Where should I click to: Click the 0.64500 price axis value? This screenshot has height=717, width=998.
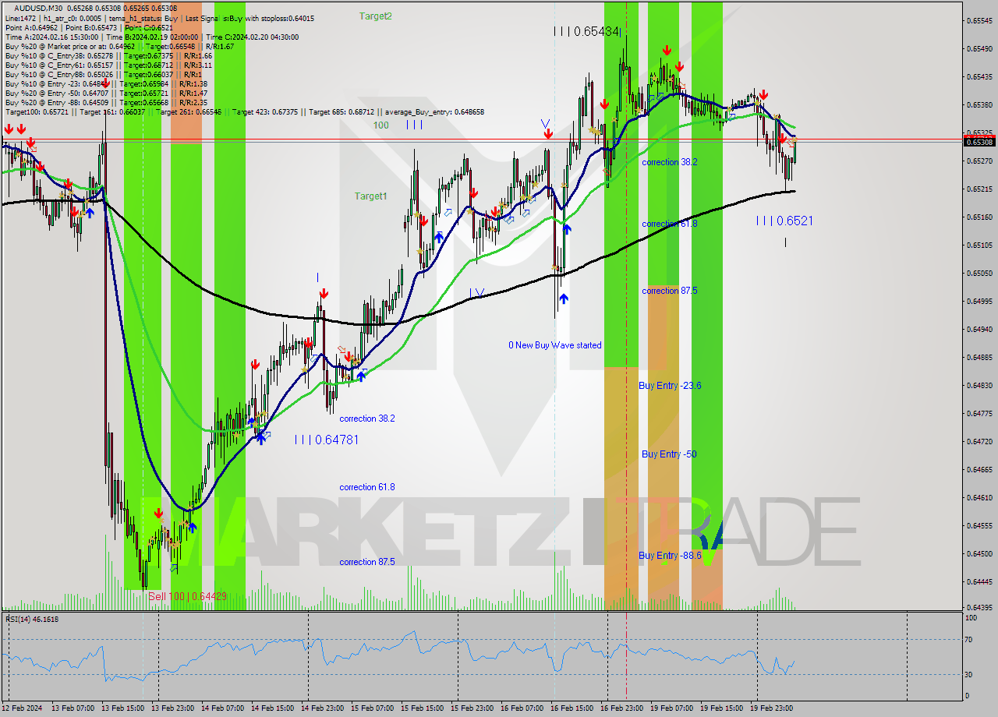[979, 553]
